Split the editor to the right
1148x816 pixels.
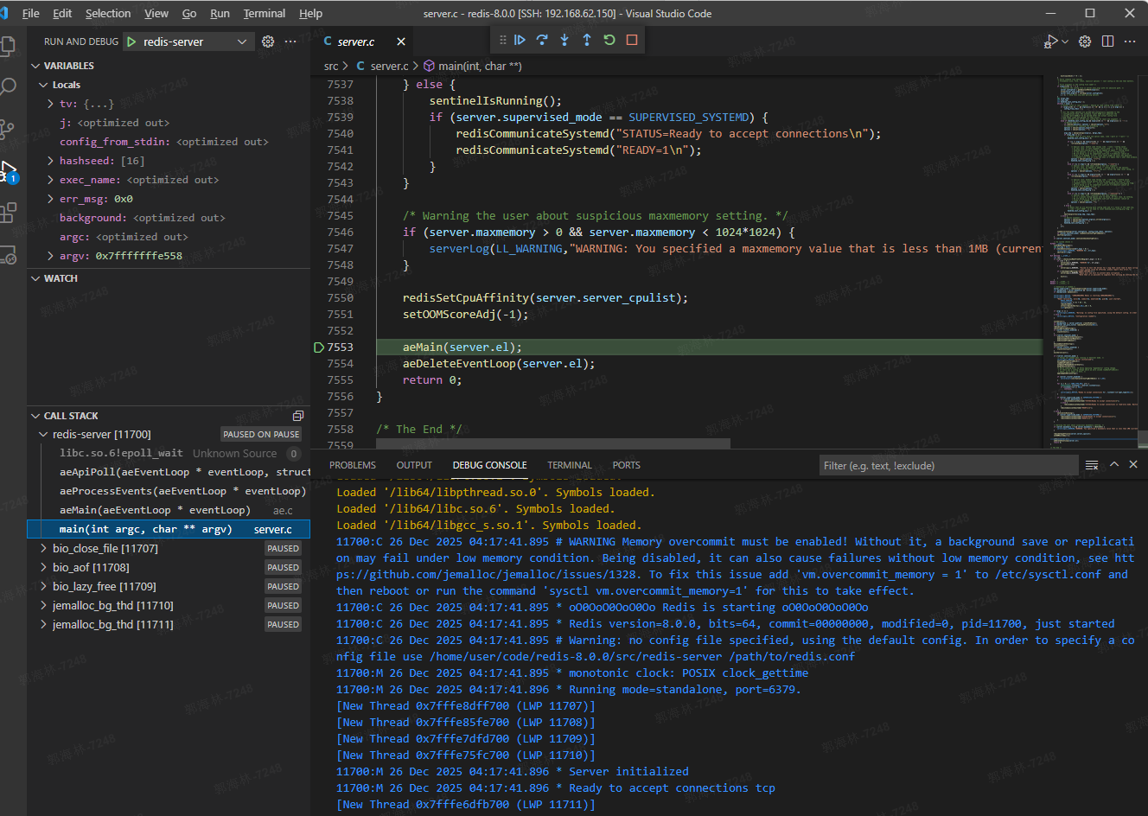coord(1107,41)
